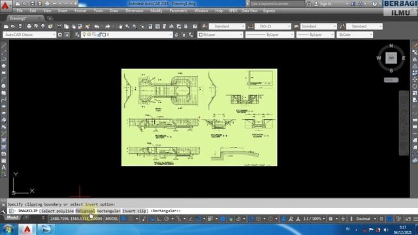Toggle Grid display in status bar
Screen dimensions: 418x235
click(123, 219)
